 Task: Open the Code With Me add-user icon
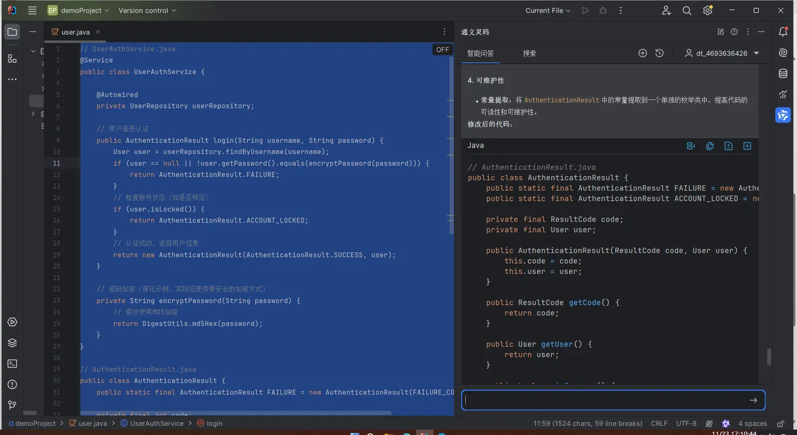coord(667,10)
